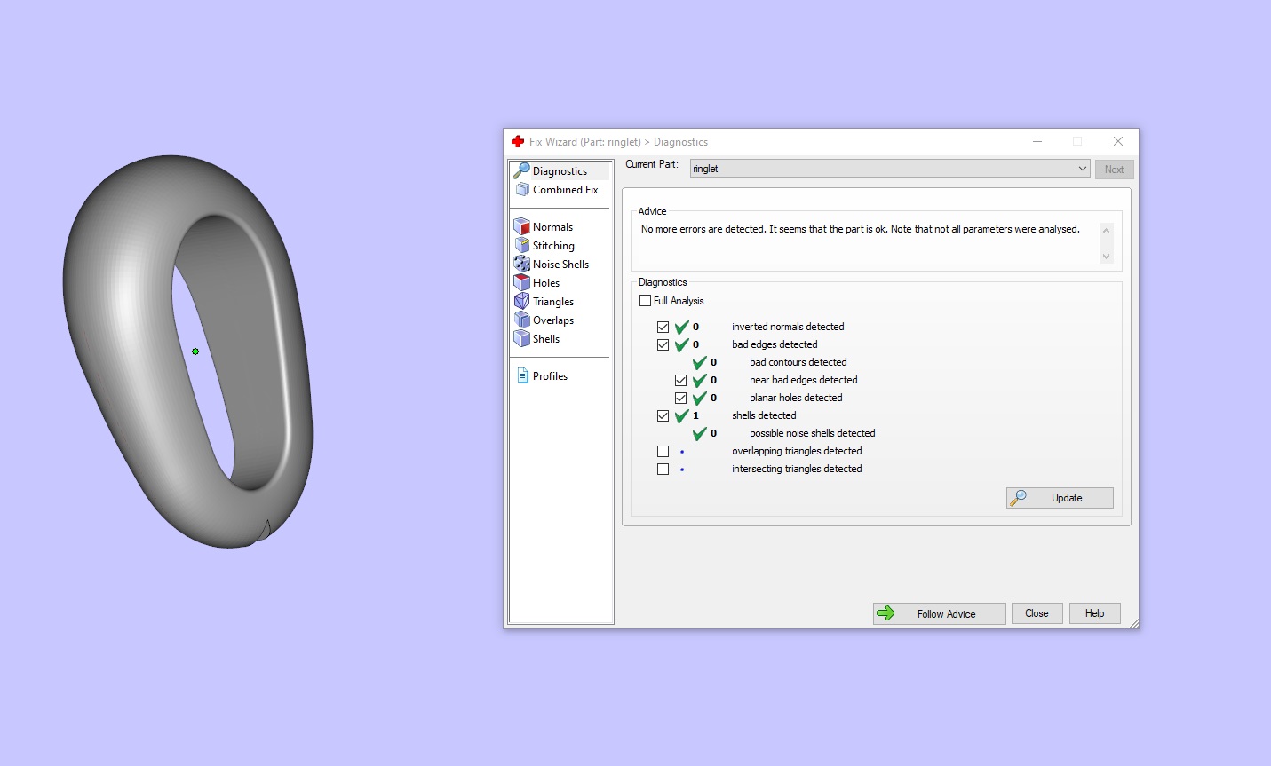This screenshot has width=1271, height=766.
Task: Open the Profiles document icon
Action: pos(522,375)
